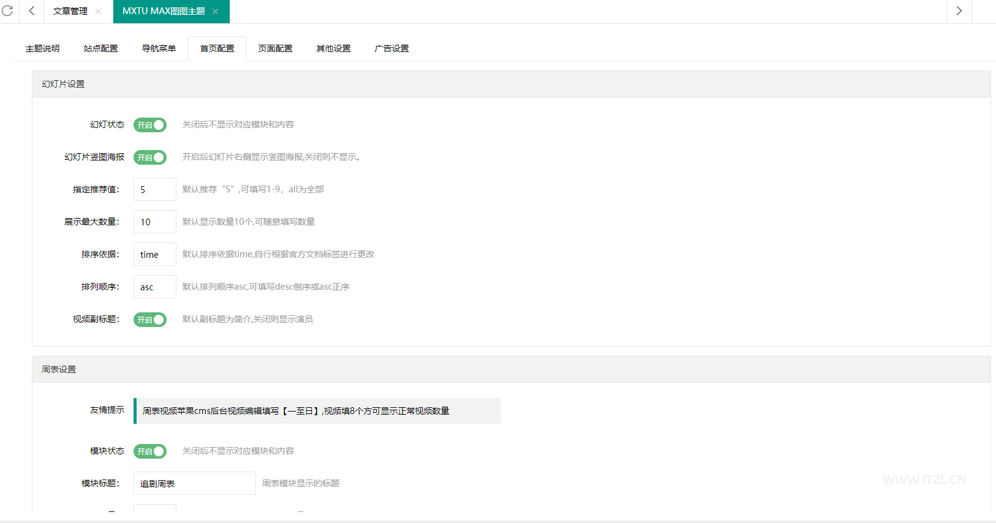The image size is (996, 523).
Task: Switch to the 文章管理 page tab
Action: 70,12
